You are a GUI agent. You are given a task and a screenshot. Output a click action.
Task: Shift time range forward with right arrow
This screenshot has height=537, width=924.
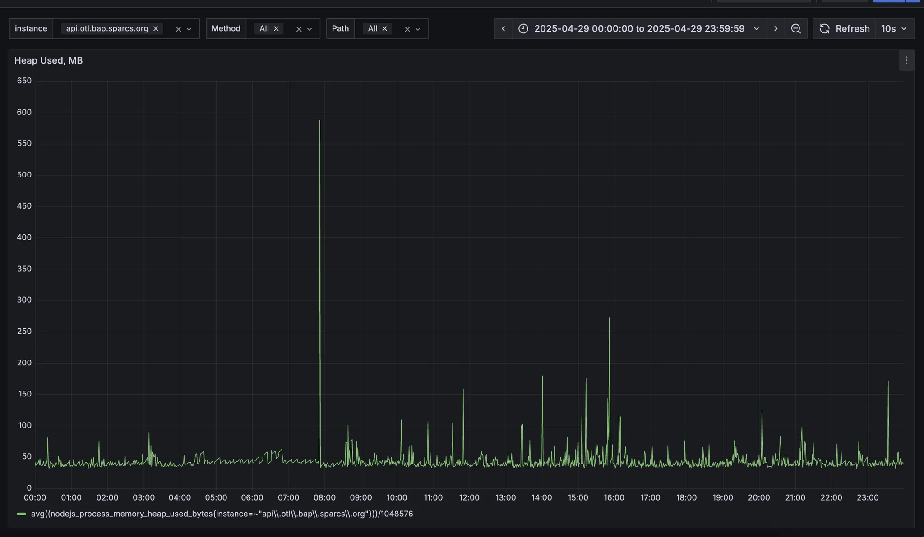click(x=776, y=29)
